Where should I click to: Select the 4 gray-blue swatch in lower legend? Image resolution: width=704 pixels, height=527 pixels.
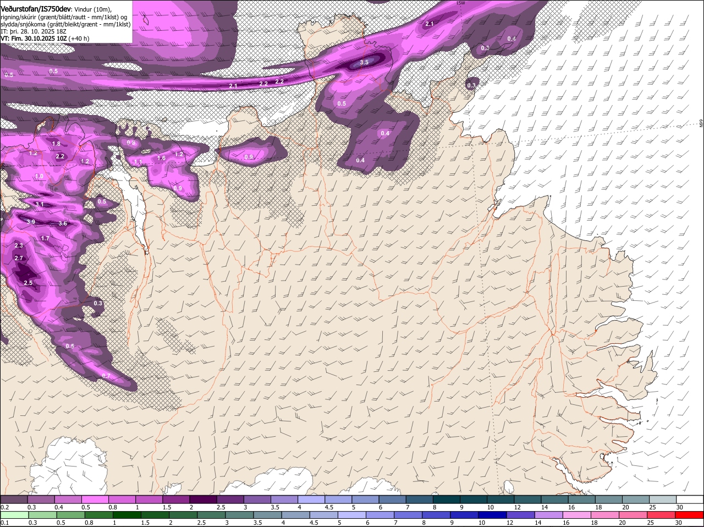tap(296, 514)
